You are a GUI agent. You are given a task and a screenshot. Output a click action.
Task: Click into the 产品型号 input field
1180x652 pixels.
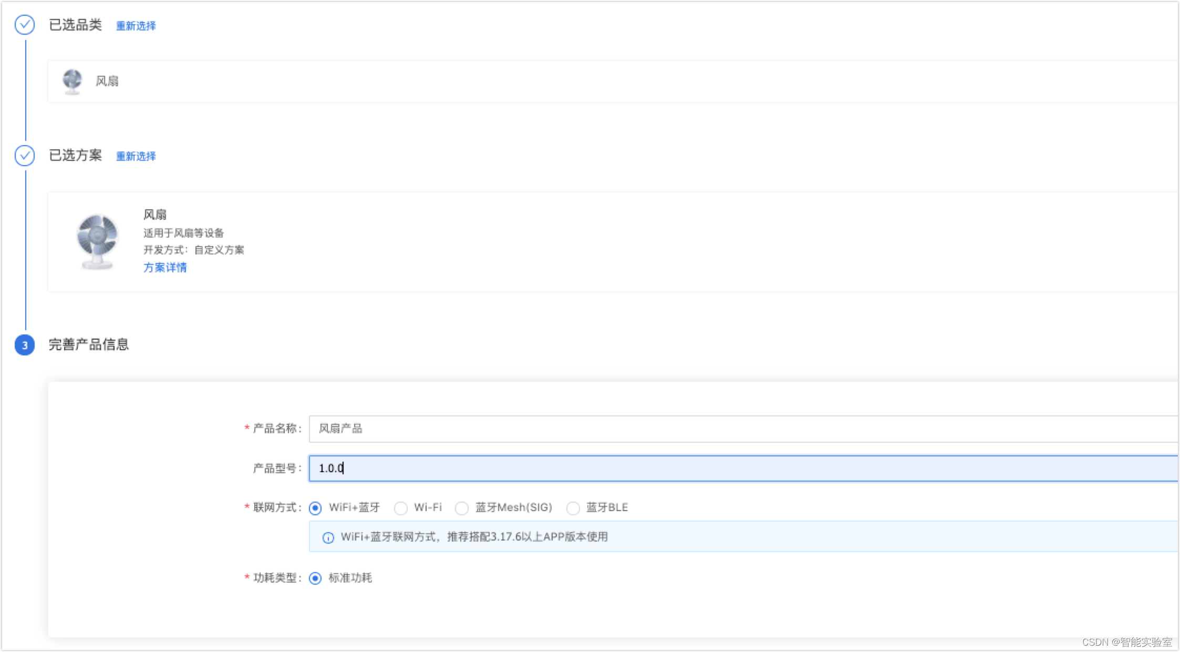(736, 468)
